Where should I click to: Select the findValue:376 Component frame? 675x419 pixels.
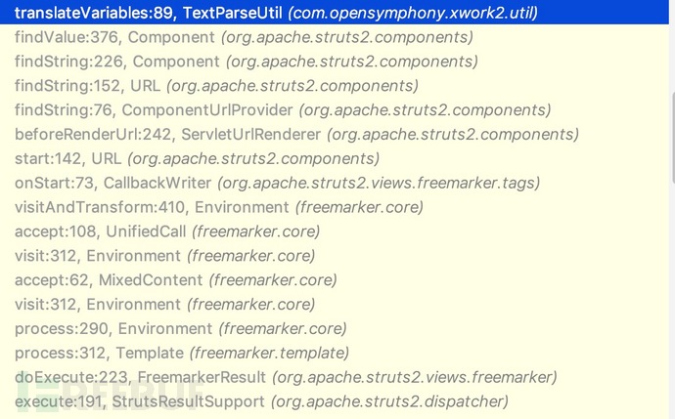(244, 37)
